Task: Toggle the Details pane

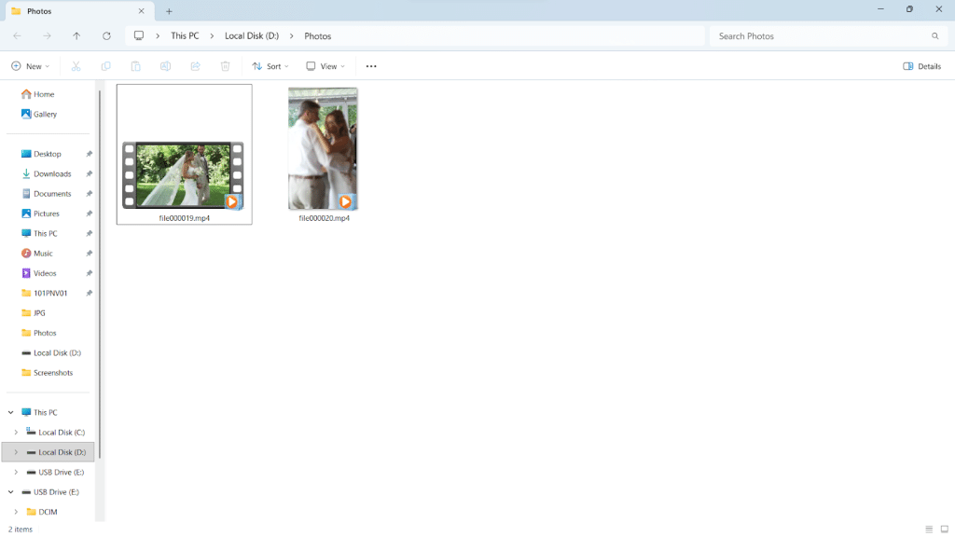Action: point(921,66)
